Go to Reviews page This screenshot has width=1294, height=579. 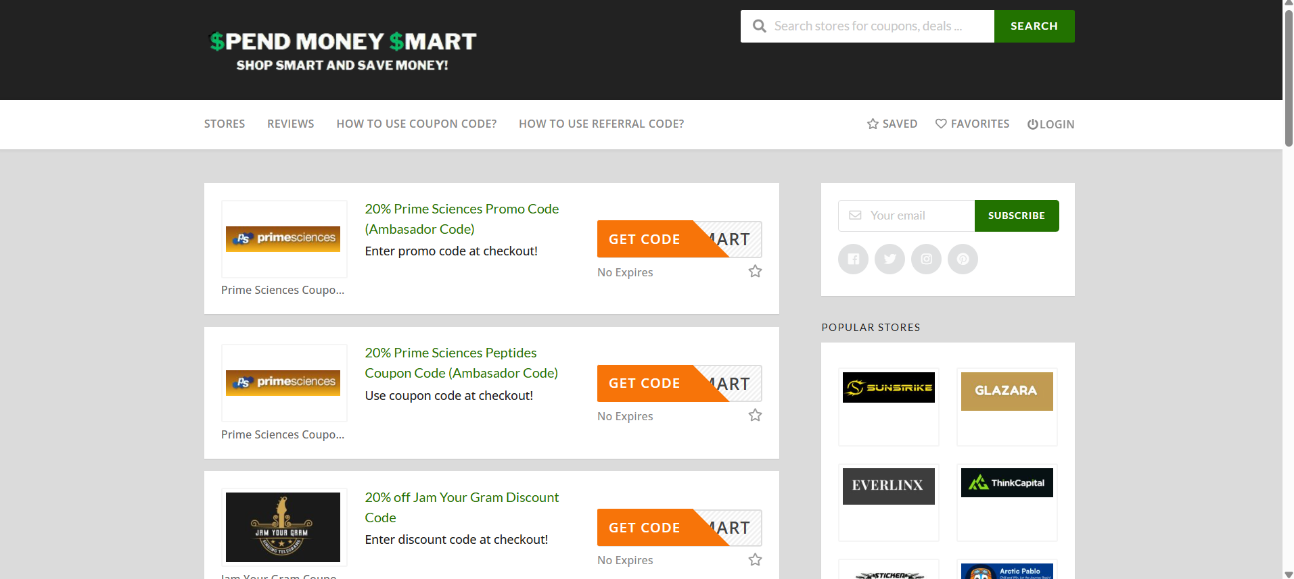(x=290, y=124)
